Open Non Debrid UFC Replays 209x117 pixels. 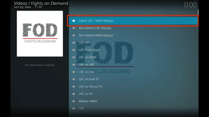[133, 28]
